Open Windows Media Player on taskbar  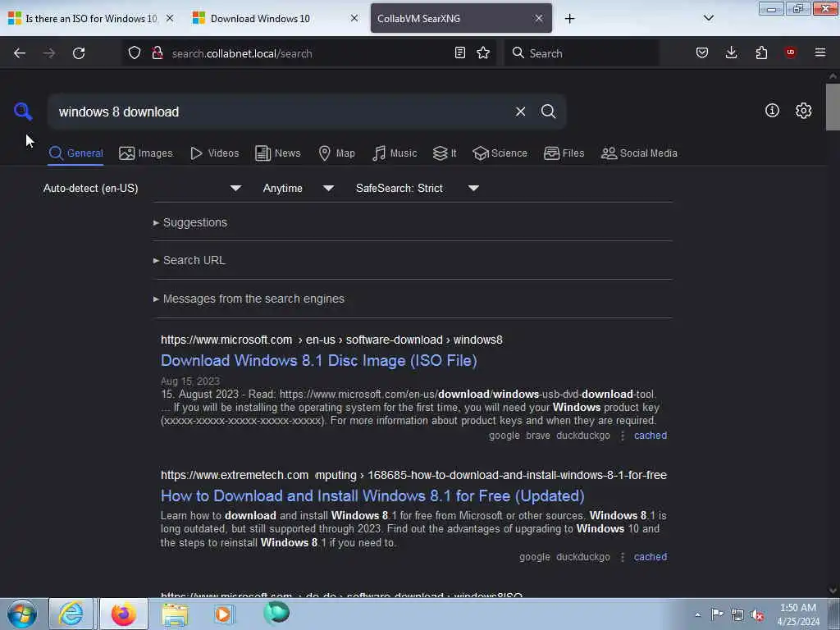pyautogui.click(x=224, y=614)
